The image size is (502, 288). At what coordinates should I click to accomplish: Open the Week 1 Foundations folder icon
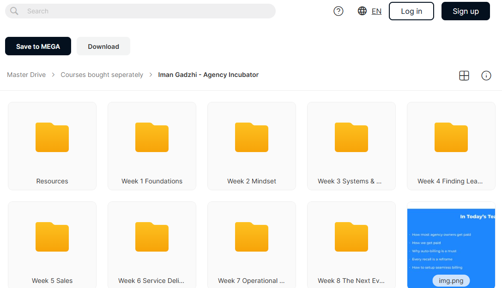pyautogui.click(x=152, y=137)
